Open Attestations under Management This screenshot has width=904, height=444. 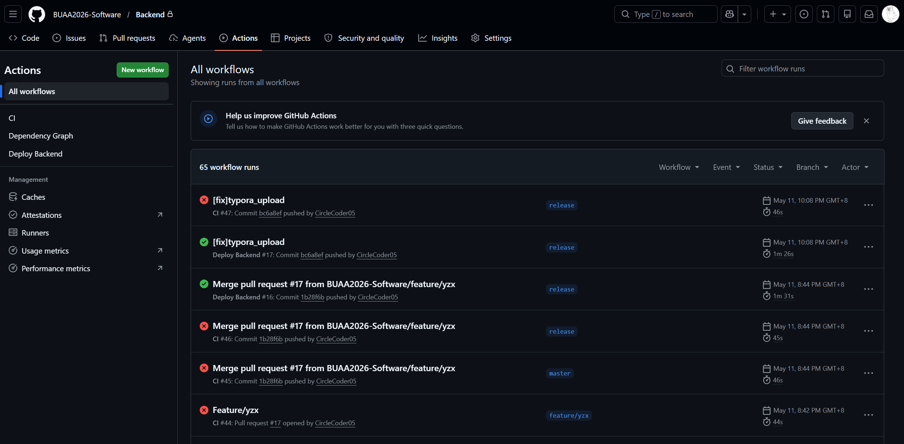(86, 215)
